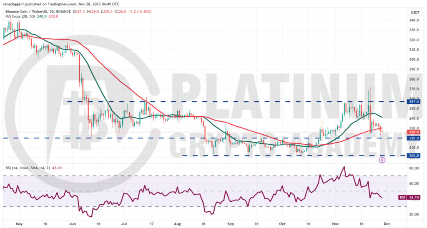Viewport: 427px width, 228px height.
Task: Click the 202.0 price tag
Action: [414, 155]
